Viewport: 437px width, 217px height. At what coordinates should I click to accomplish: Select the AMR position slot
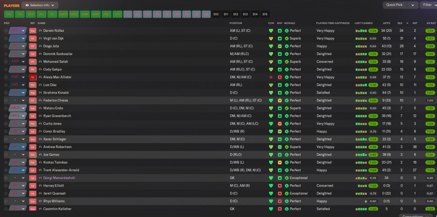click(85, 14)
